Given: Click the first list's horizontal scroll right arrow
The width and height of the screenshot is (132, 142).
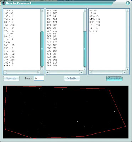Looking at the screenshot, I should pyautogui.click(x=39, y=72).
